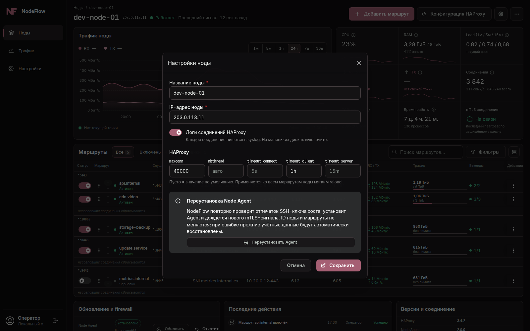
Task: Click the list view layout icon
Action: tap(514, 152)
